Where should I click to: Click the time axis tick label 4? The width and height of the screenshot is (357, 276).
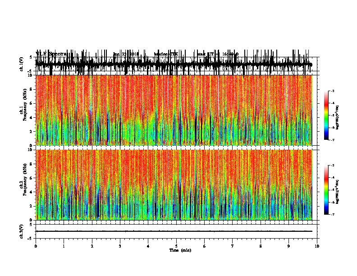pos(148,246)
